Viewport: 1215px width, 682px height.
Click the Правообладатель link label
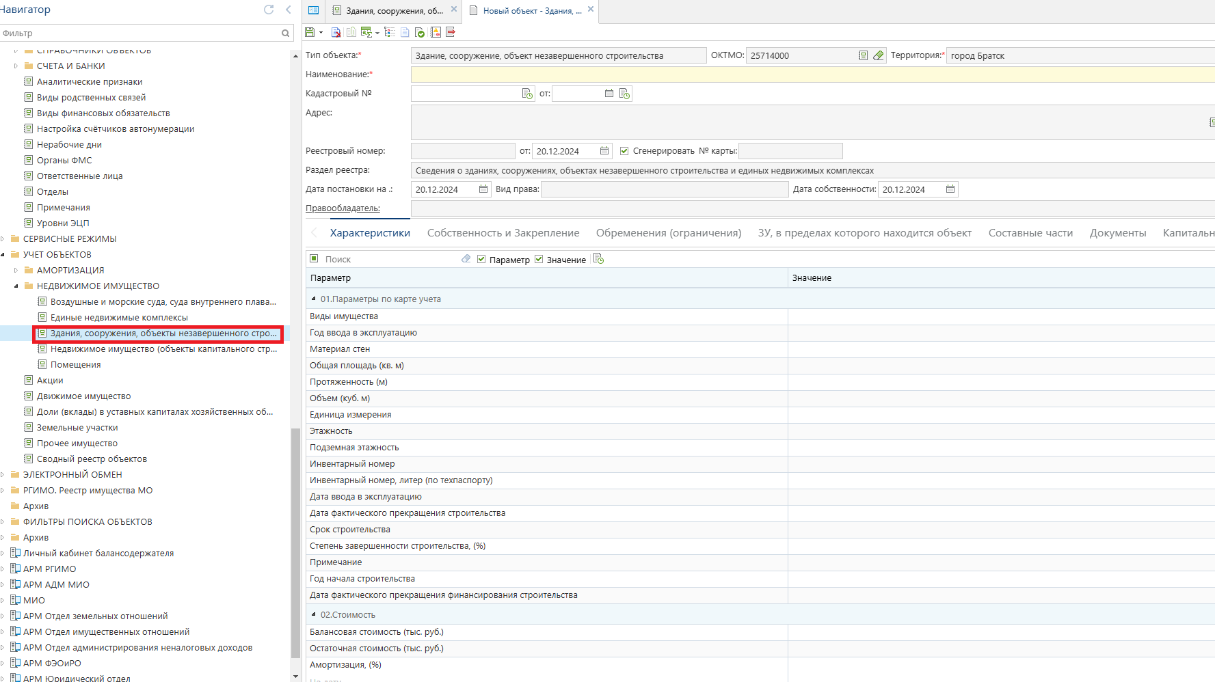(343, 208)
